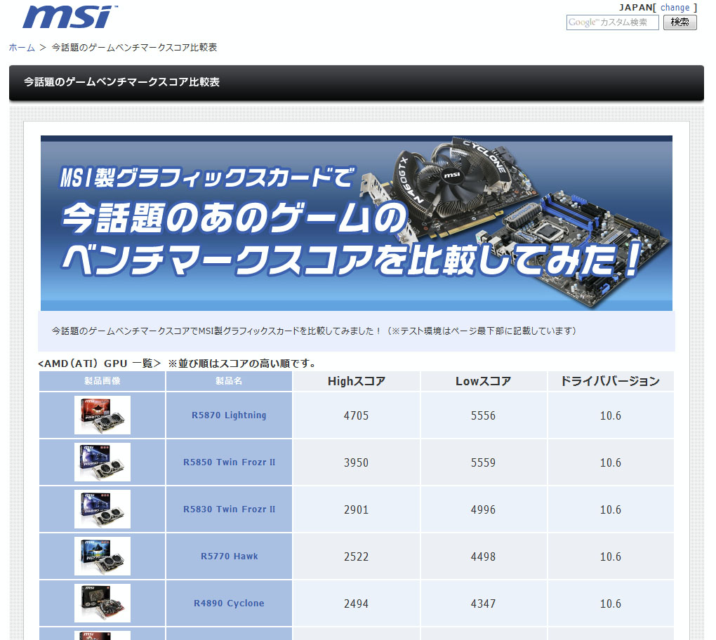Open the R5850 Twin Frozr II link
Viewport: 716px width, 640px height.
pyautogui.click(x=230, y=462)
